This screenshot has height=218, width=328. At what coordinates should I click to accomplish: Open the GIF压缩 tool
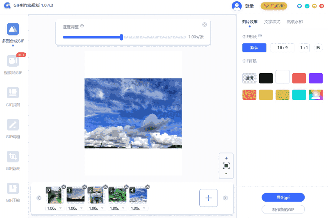point(13,192)
